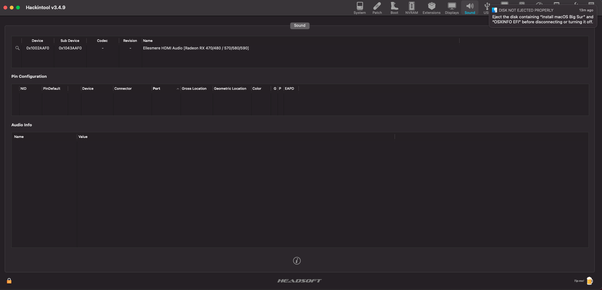This screenshot has height=290, width=602.
Task: Click the magnifying glass beside the audio device
Action: pos(17,48)
